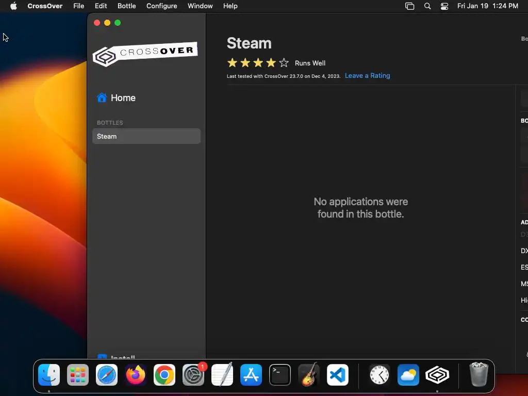Open the Configure menu
Image resolution: width=528 pixels, height=396 pixels.
click(161, 6)
